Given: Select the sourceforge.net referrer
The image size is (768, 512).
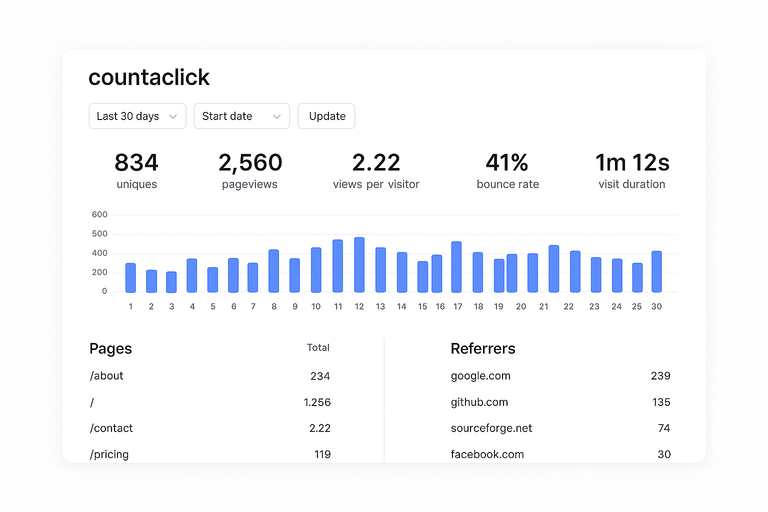Looking at the screenshot, I should click(x=491, y=428).
